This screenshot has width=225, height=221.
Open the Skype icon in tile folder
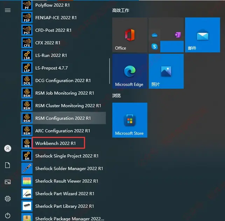tap(155, 46)
